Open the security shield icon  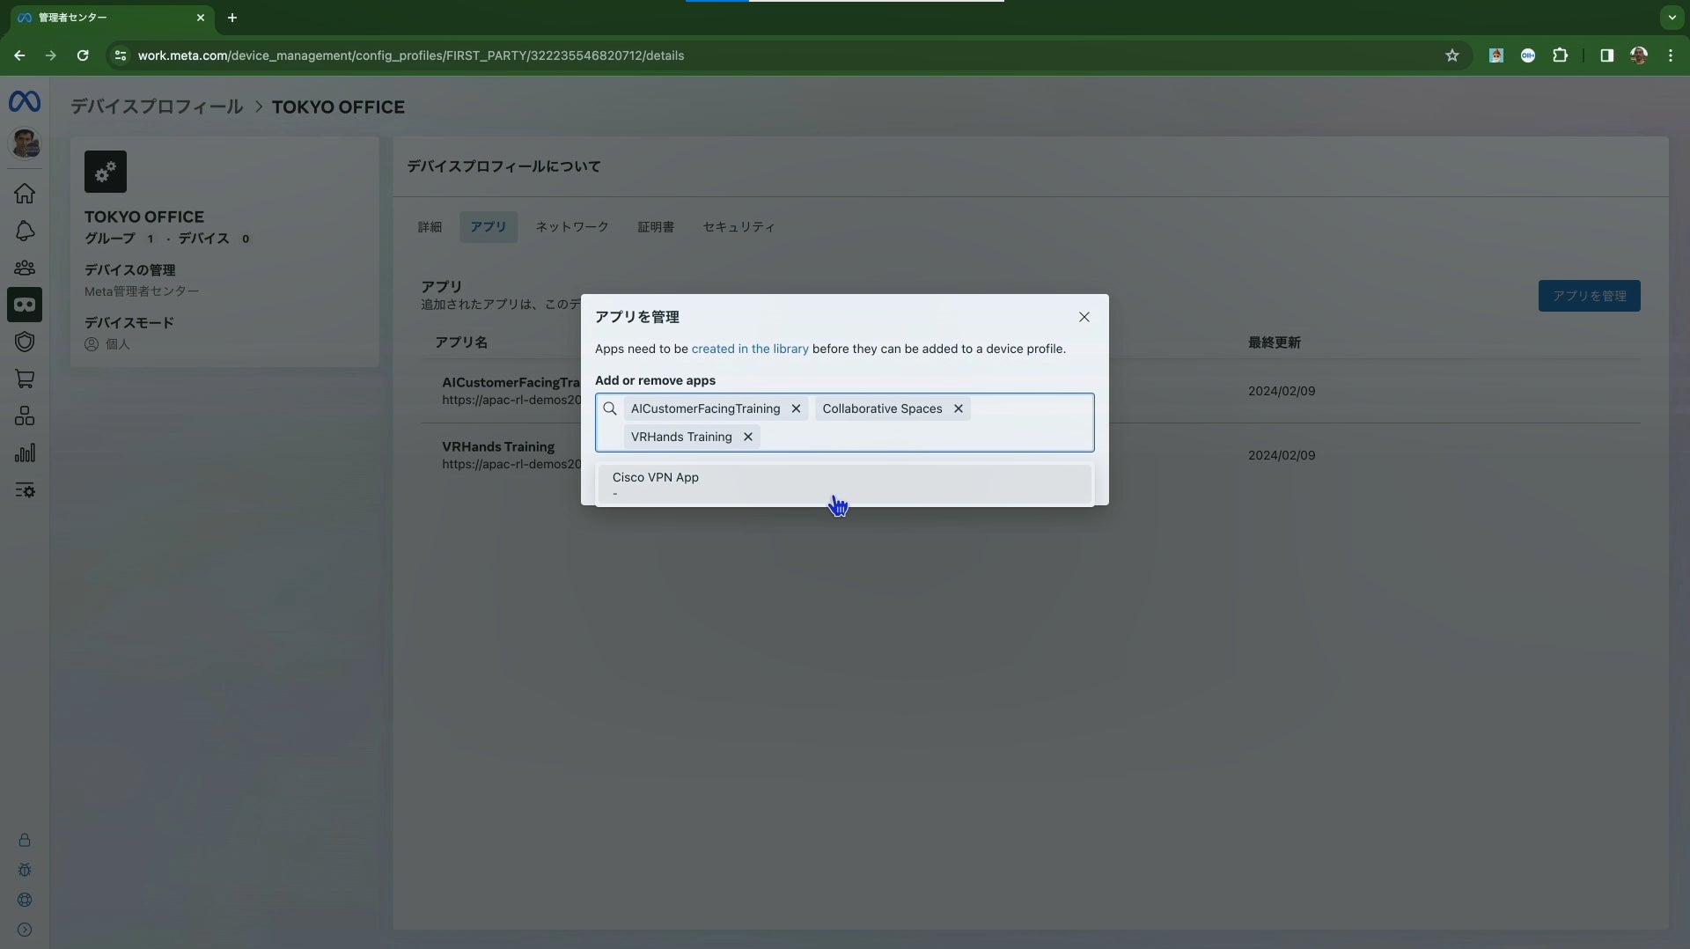pyautogui.click(x=25, y=342)
